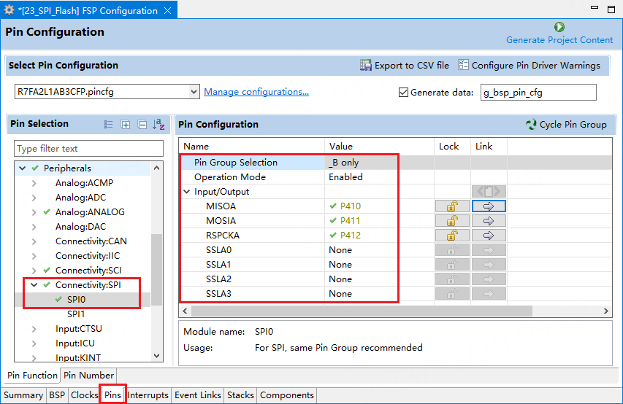Click the Type filter text field

point(89,149)
